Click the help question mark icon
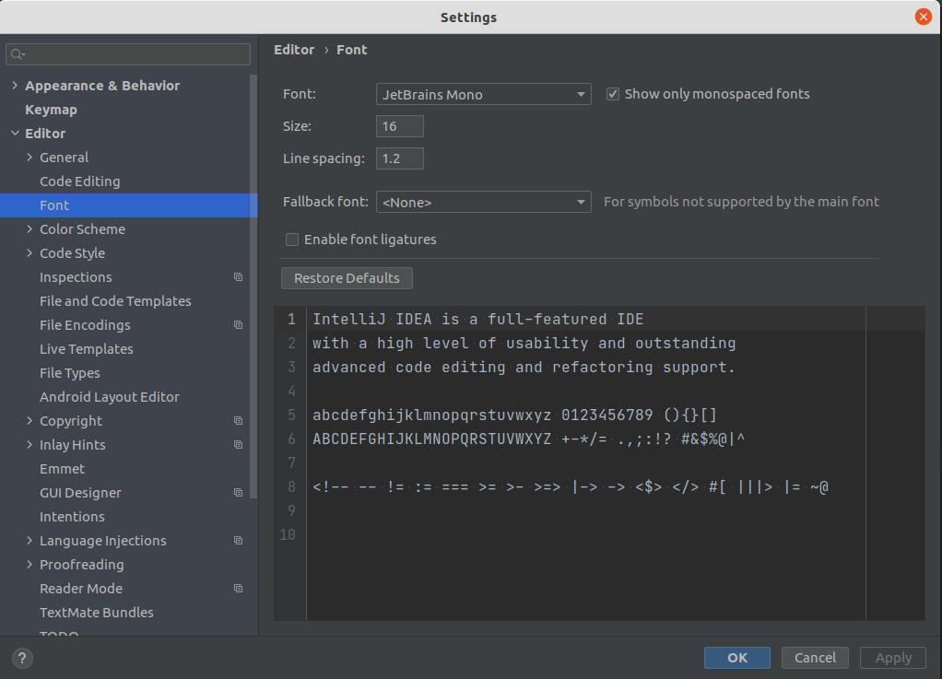 (x=23, y=658)
